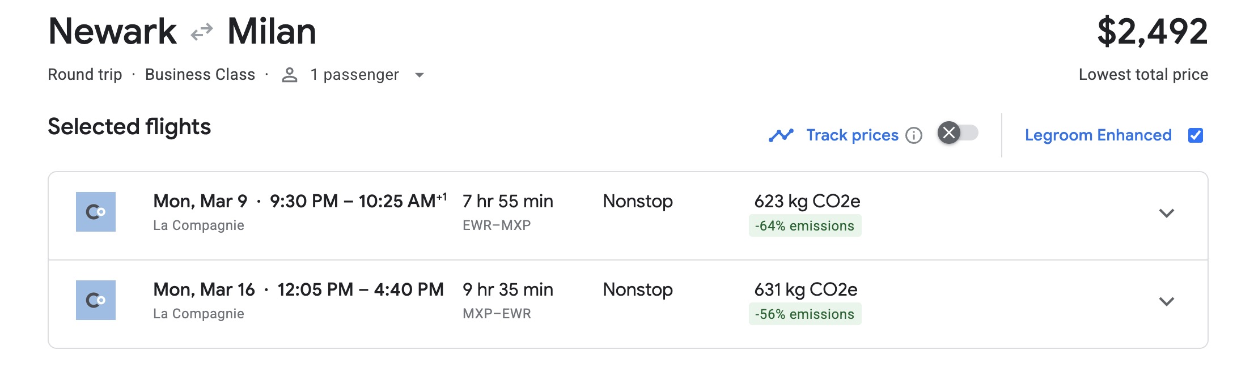Image resolution: width=1254 pixels, height=367 pixels.
Task: Click the X on the Track prices toggle
Action: [x=948, y=134]
